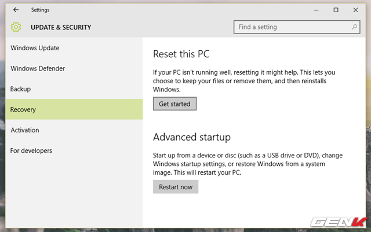Click the 'Advanced startup' heading
The width and height of the screenshot is (371, 232).
pyautogui.click(x=192, y=137)
